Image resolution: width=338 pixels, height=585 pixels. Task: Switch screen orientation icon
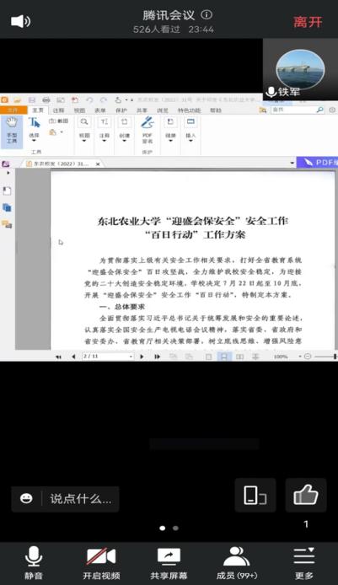pyautogui.click(x=255, y=495)
